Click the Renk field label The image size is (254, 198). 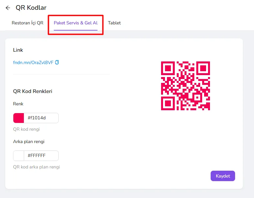18,104
